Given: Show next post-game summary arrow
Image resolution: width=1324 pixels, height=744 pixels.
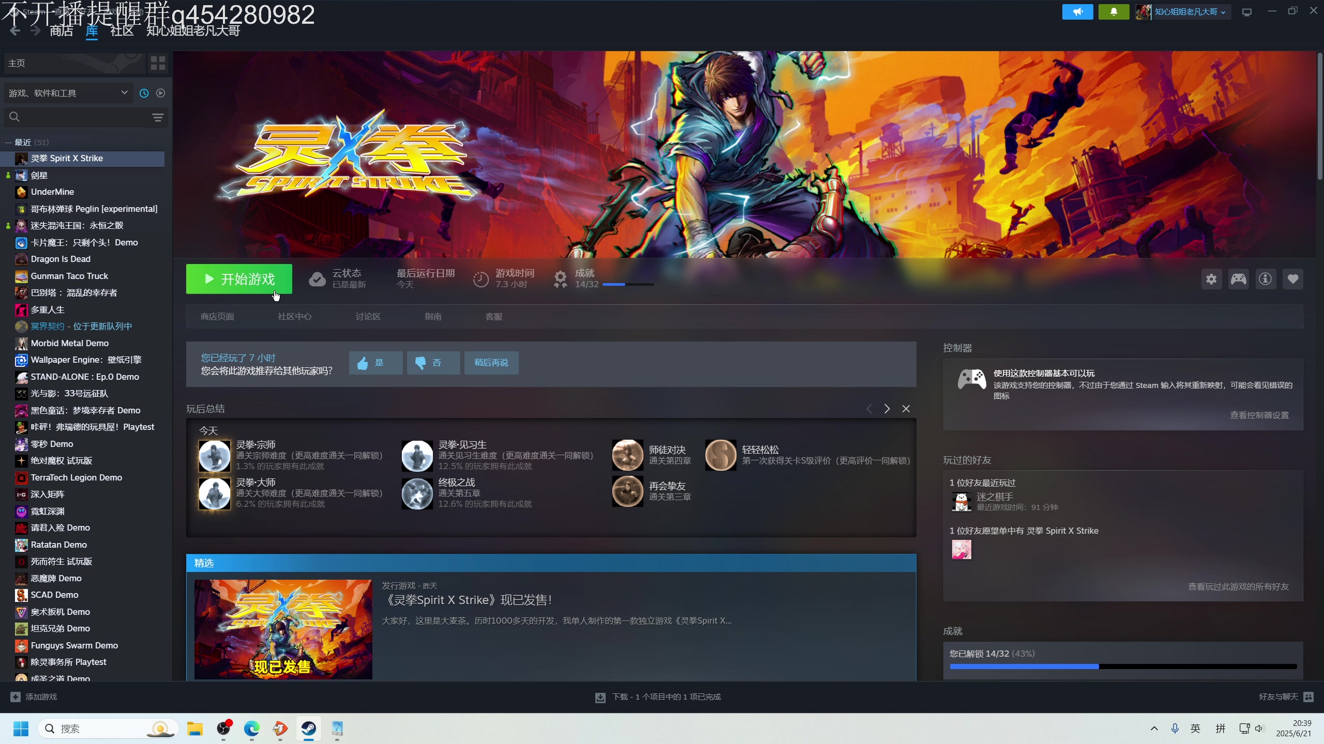Looking at the screenshot, I should coord(887,409).
